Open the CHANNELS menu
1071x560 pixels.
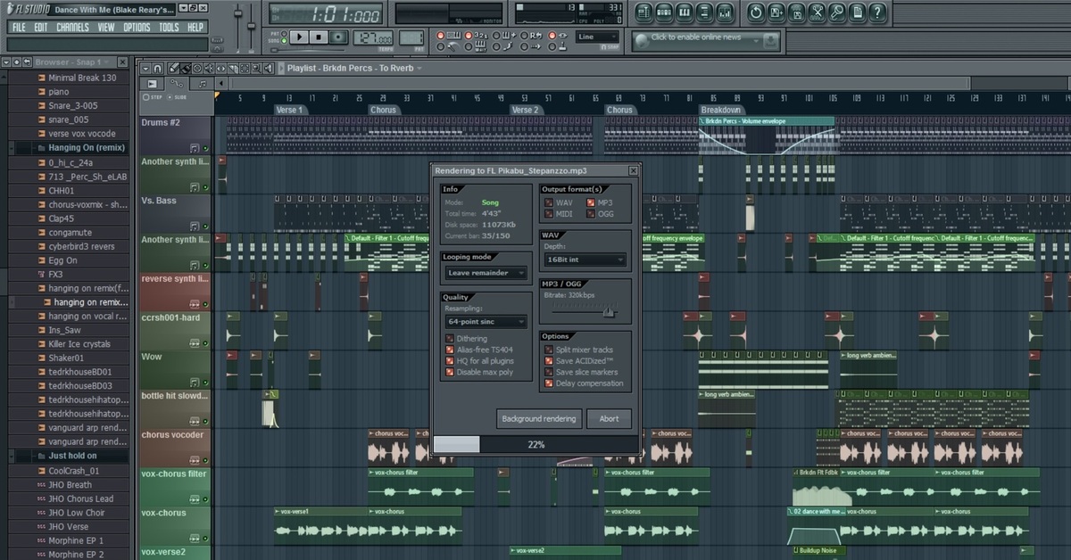tap(72, 28)
